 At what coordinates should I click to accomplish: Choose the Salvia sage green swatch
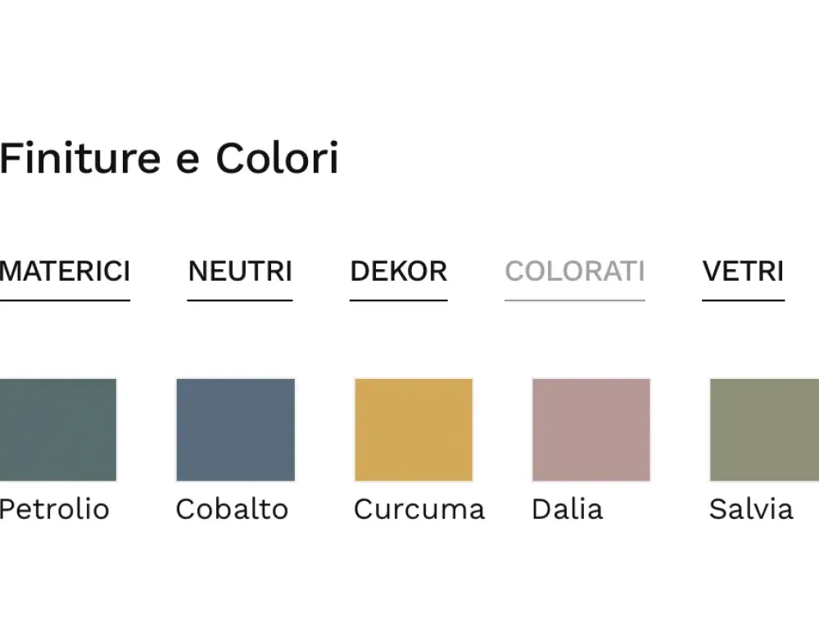[764, 430]
